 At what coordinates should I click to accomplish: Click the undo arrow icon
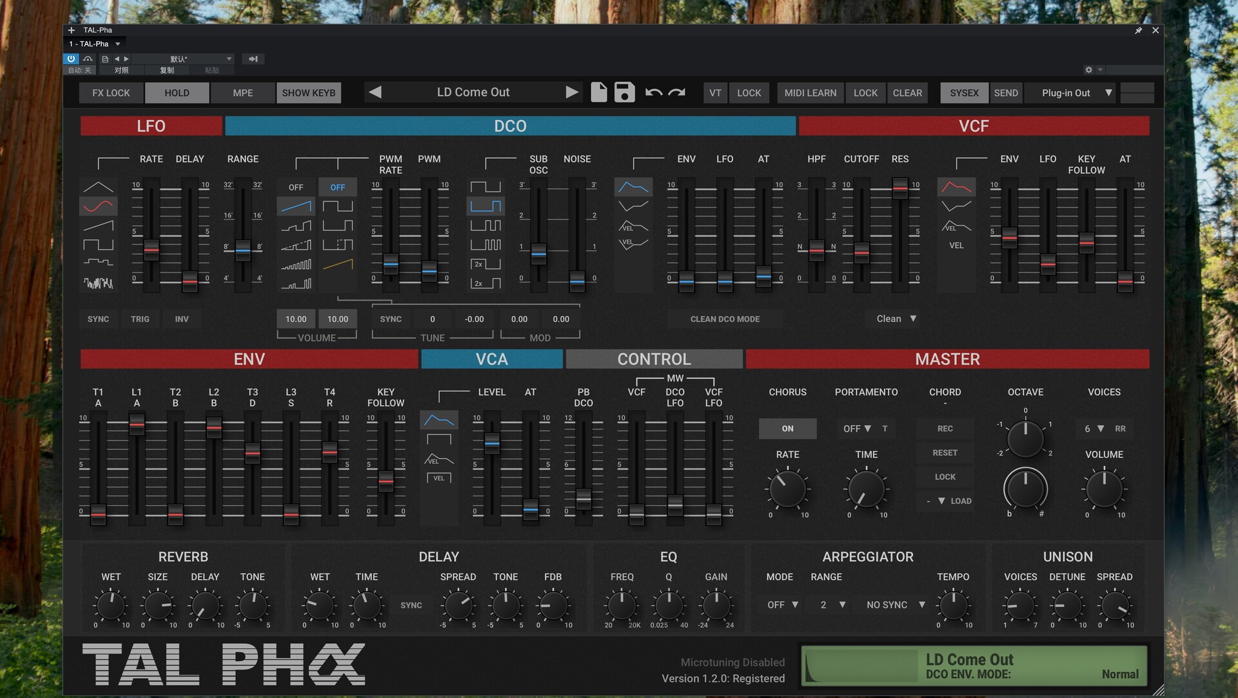pos(654,92)
